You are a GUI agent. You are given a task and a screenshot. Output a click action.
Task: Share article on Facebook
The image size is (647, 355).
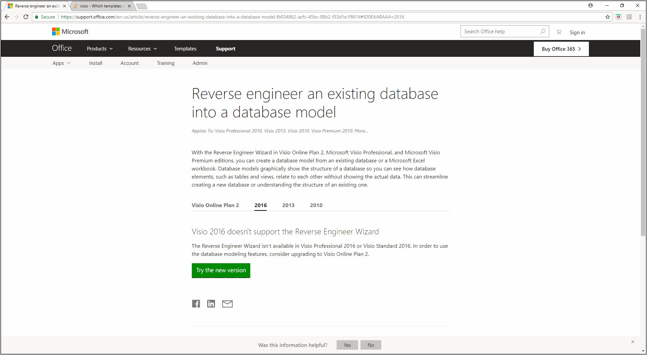[196, 304]
